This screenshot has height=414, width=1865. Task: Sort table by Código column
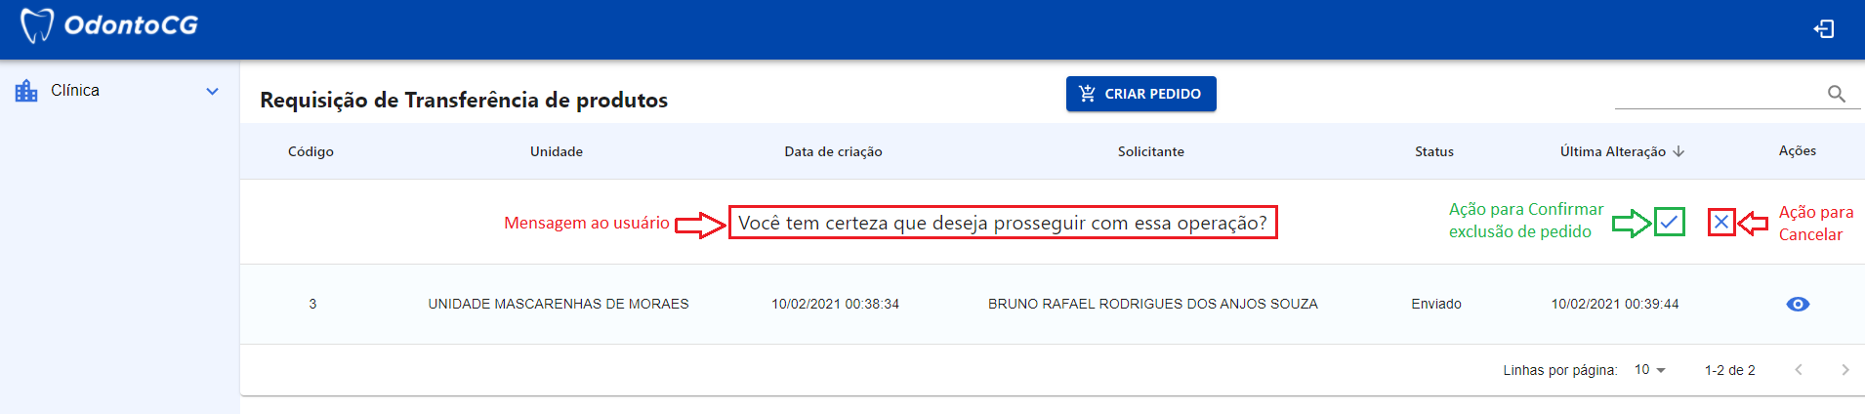coord(311,151)
